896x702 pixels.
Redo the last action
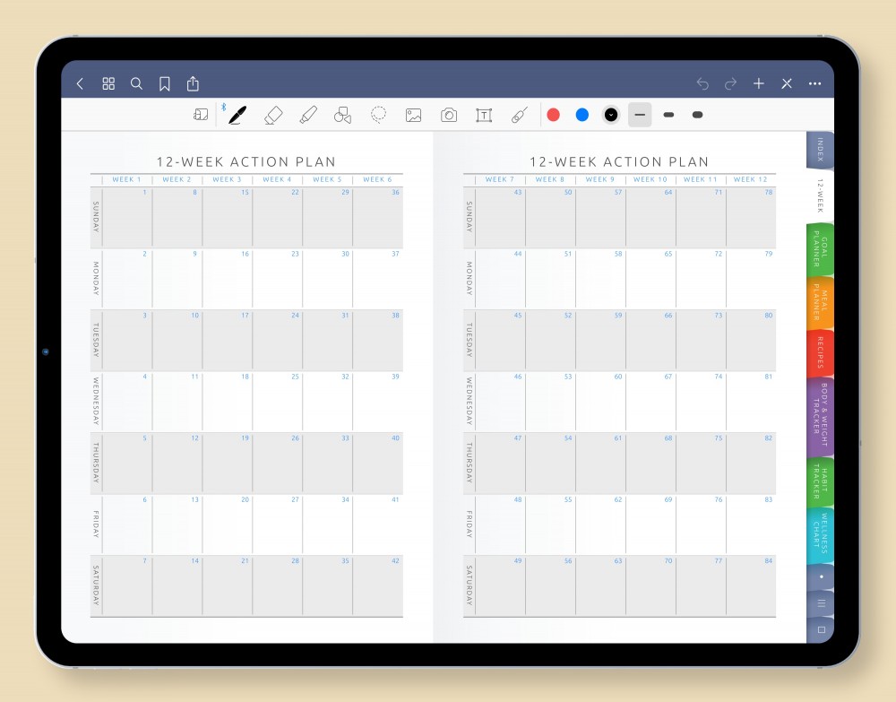(x=731, y=84)
